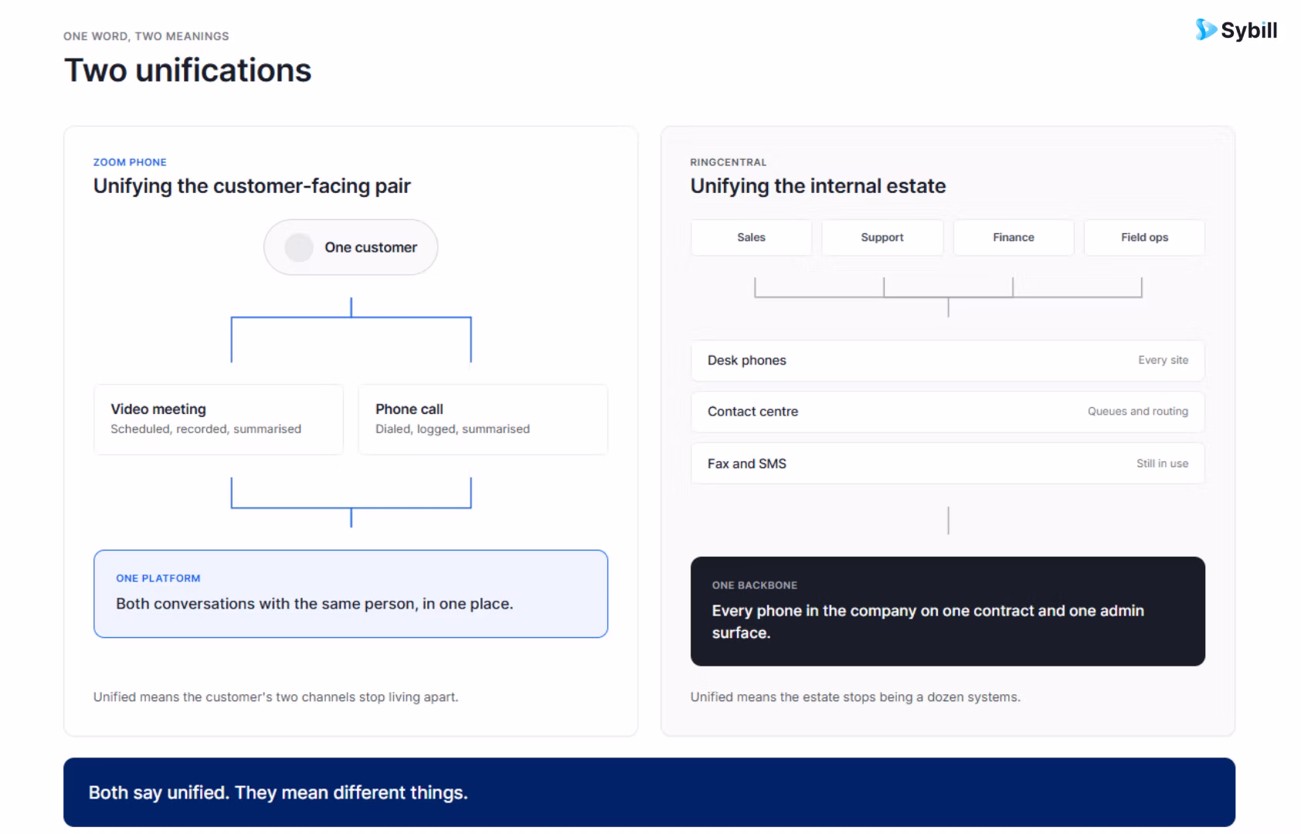Open the Sales department box
The width and height of the screenshot is (1301, 834).
751,238
